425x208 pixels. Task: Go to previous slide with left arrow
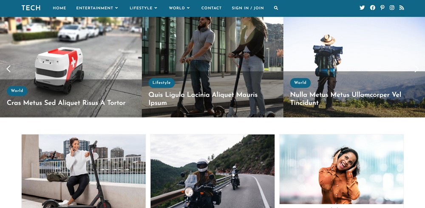click(x=8, y=69)
